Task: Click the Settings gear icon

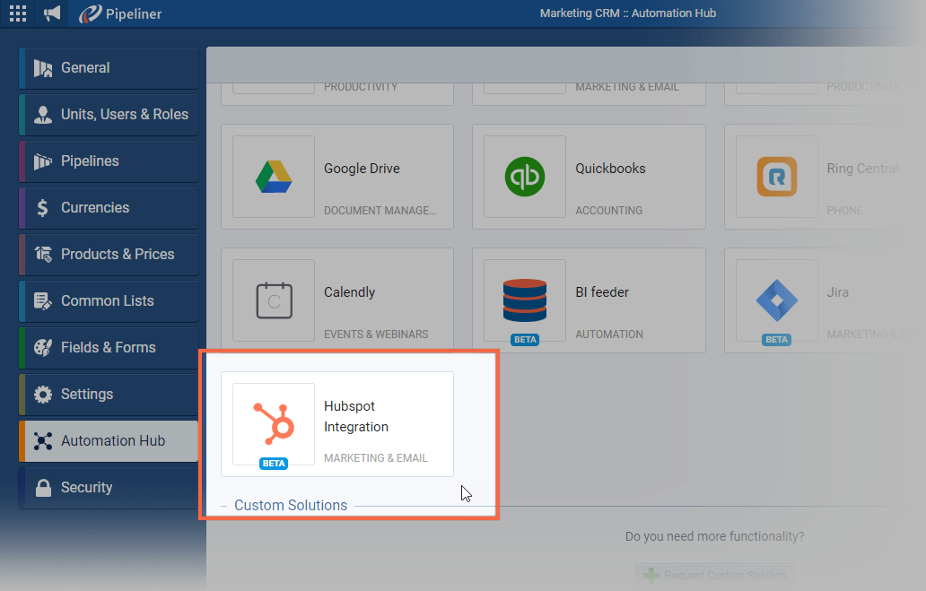Action: [x=42, y=395]
